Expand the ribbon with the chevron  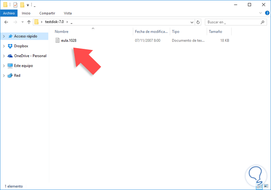tap(261, 13)
